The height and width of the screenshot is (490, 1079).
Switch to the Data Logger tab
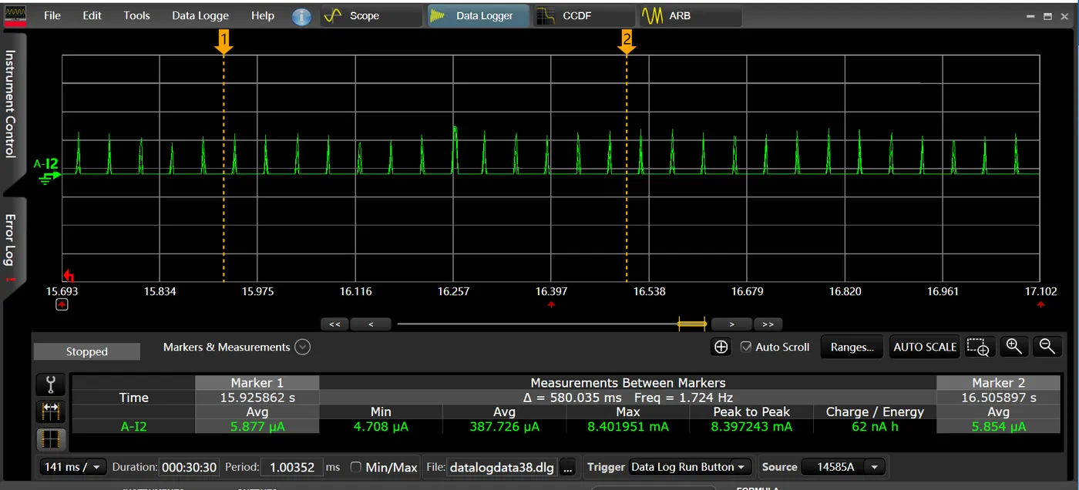coord(478,15)
